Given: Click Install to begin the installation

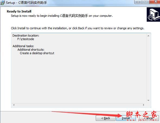Looking at the screenshot, I should (126, 118).
